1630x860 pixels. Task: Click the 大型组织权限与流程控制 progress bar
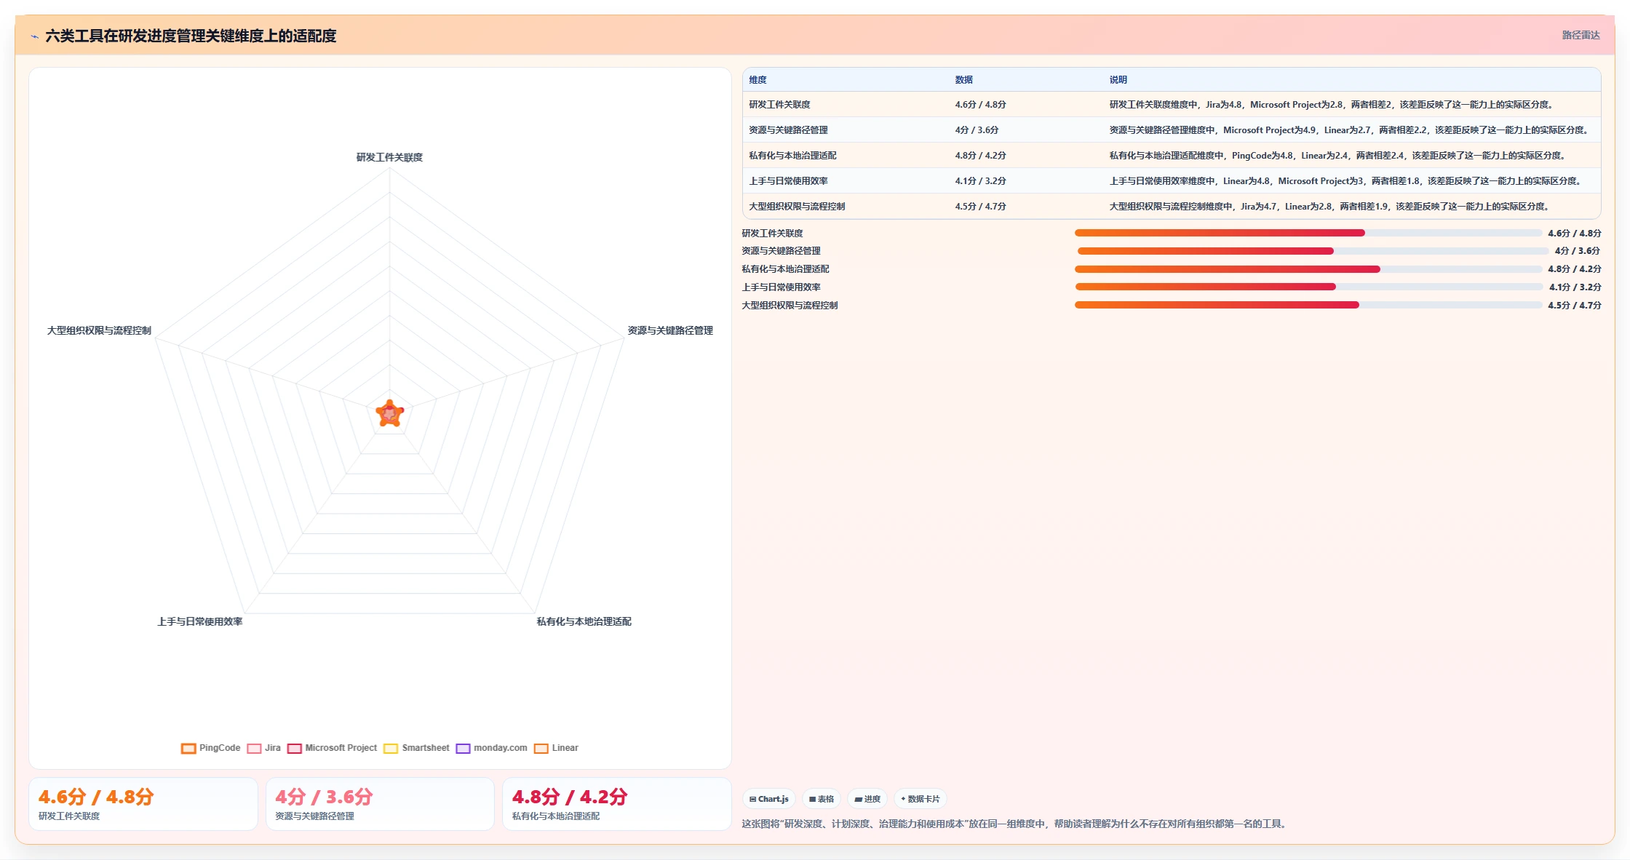pos(1308,305)
